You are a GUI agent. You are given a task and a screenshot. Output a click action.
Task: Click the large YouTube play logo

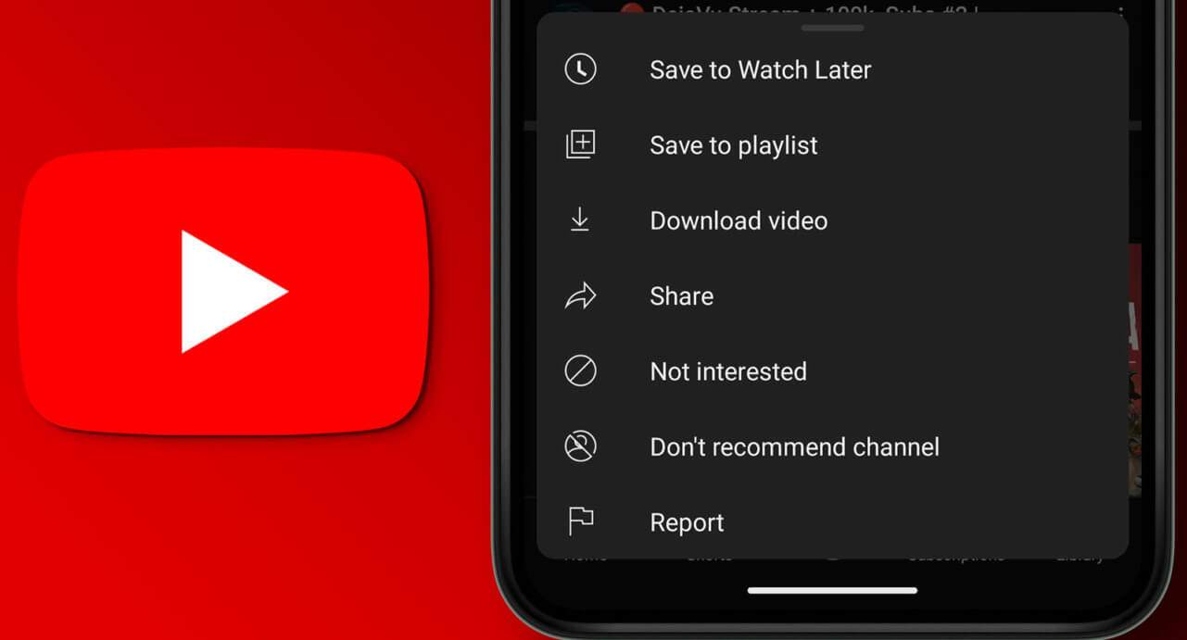pyautogui.click(x=223, y=291)
